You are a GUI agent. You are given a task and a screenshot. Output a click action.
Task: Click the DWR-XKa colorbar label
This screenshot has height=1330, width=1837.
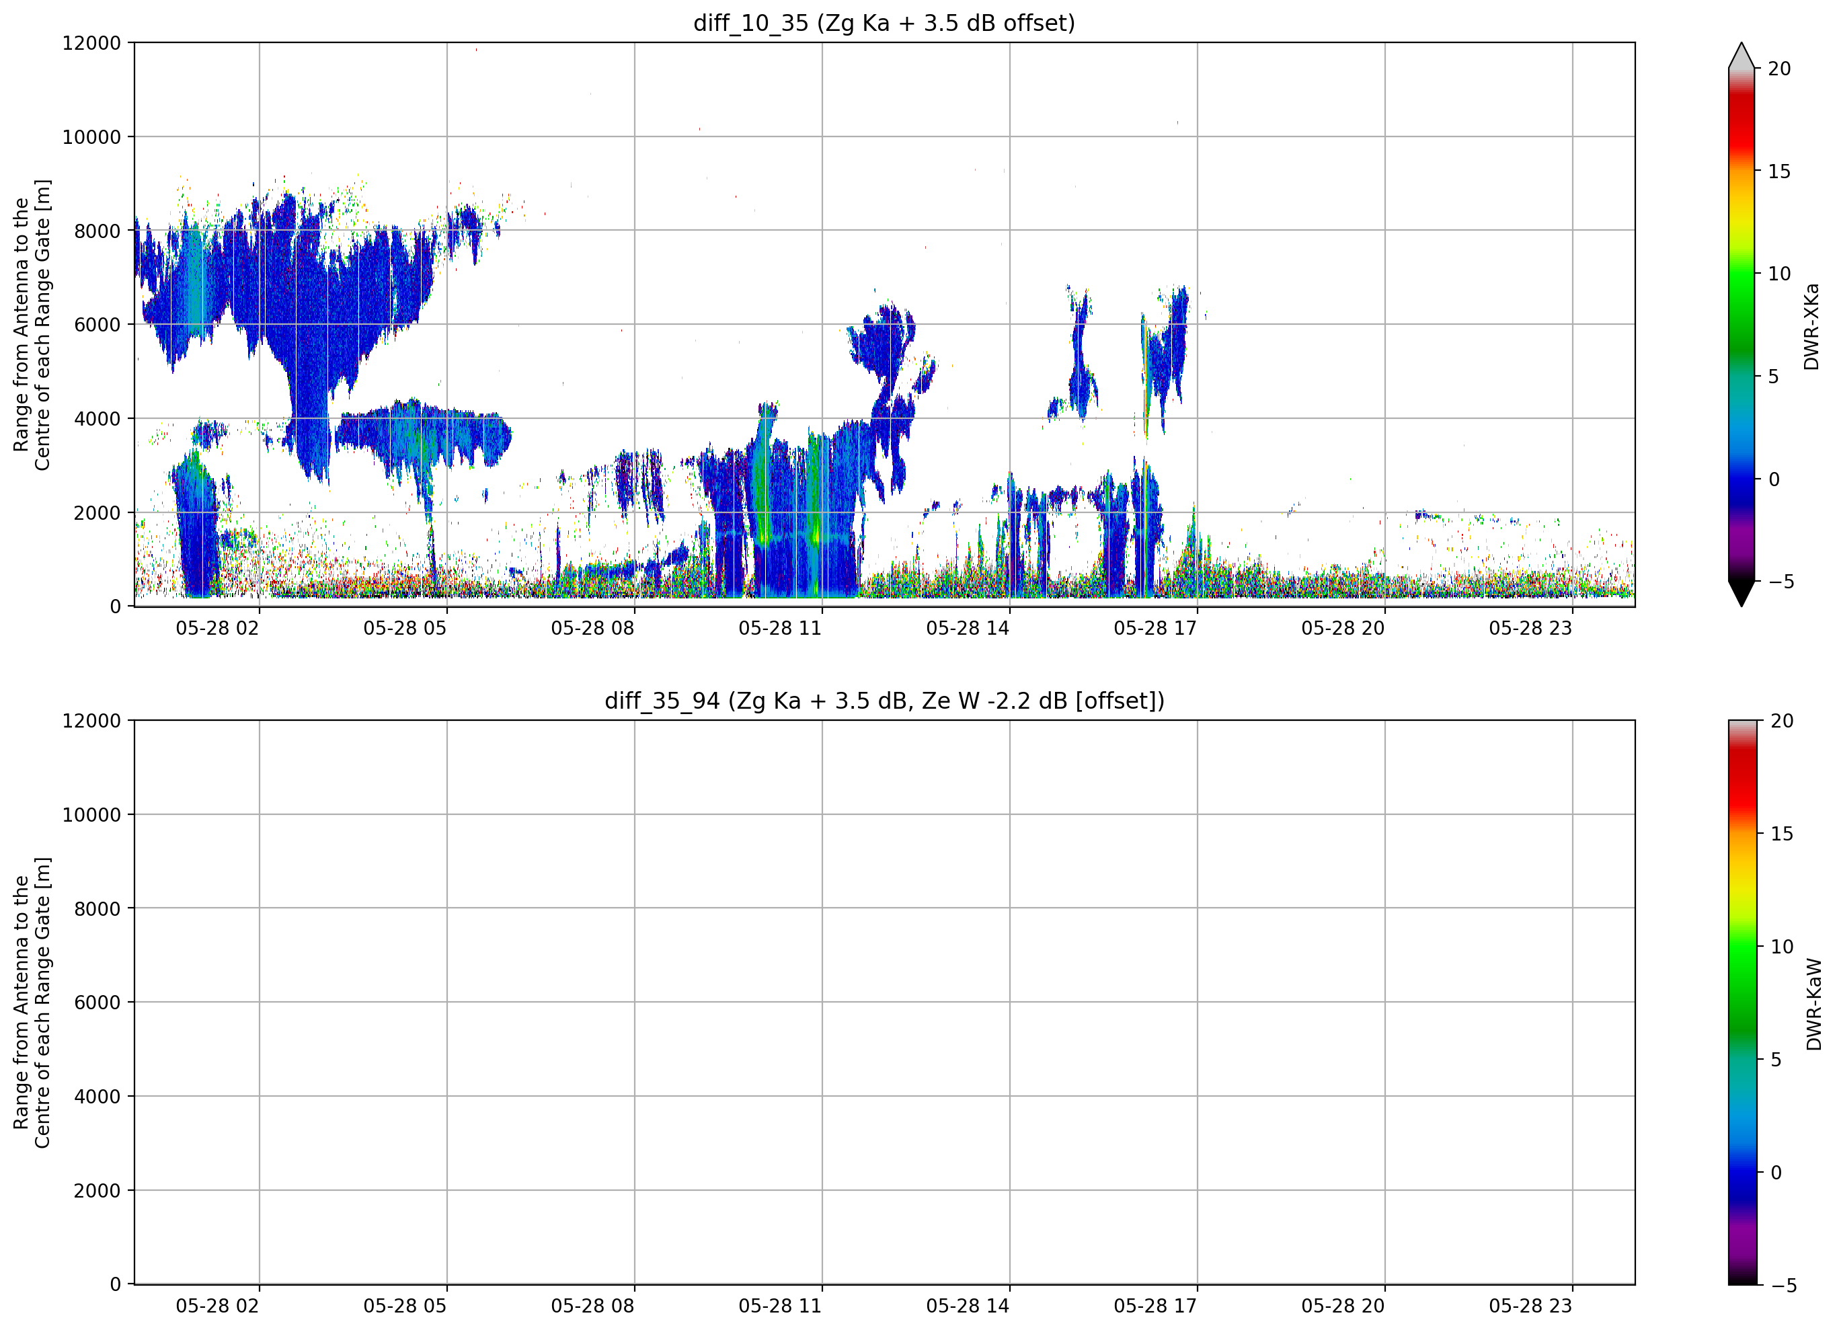[1811, 325]
